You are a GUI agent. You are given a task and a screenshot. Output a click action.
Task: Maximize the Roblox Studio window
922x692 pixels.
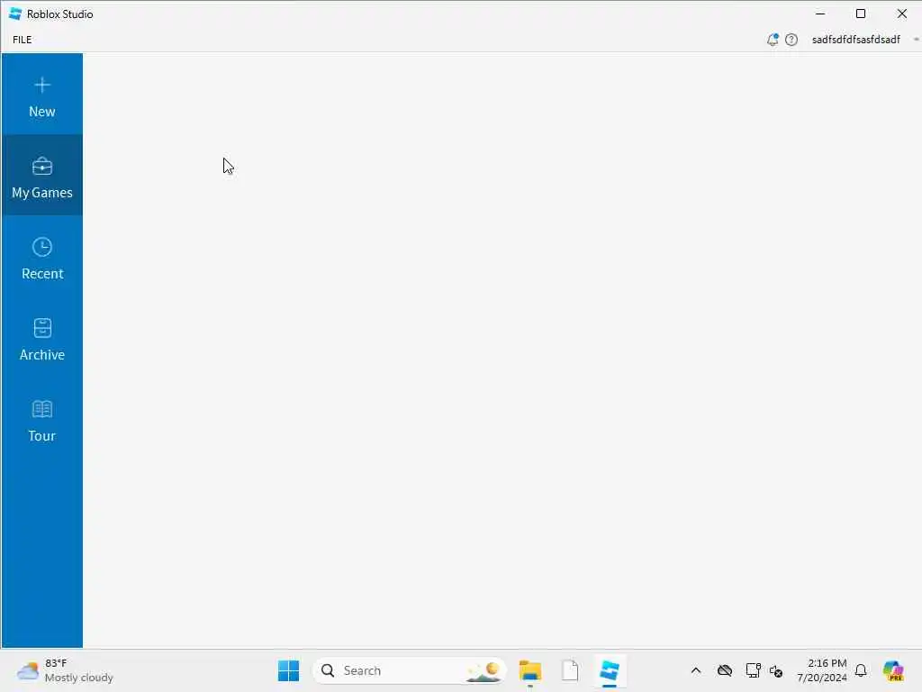pos(861,14)
